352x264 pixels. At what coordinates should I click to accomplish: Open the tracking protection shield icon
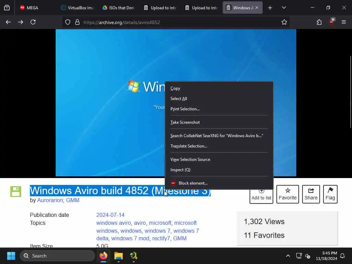pyautogui.click(x=68, y=22)
